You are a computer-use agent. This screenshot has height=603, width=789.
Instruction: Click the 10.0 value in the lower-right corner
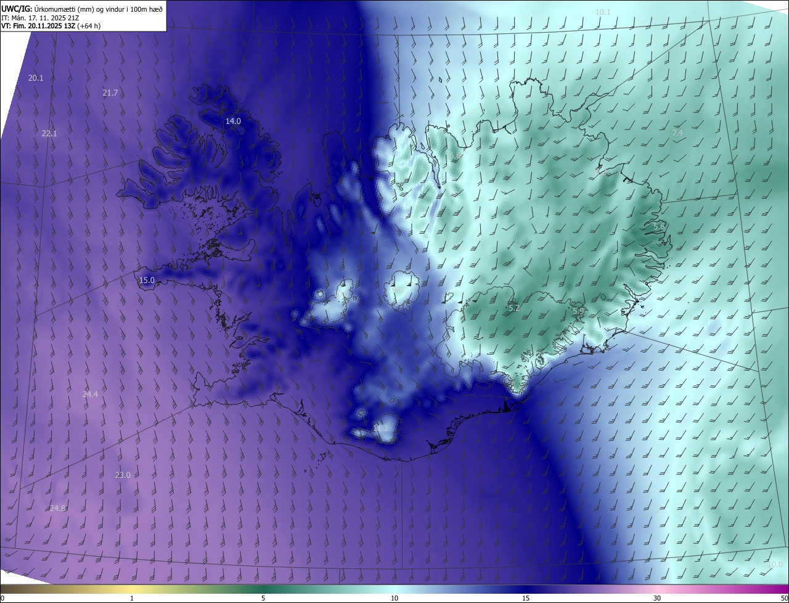[775, 564]
